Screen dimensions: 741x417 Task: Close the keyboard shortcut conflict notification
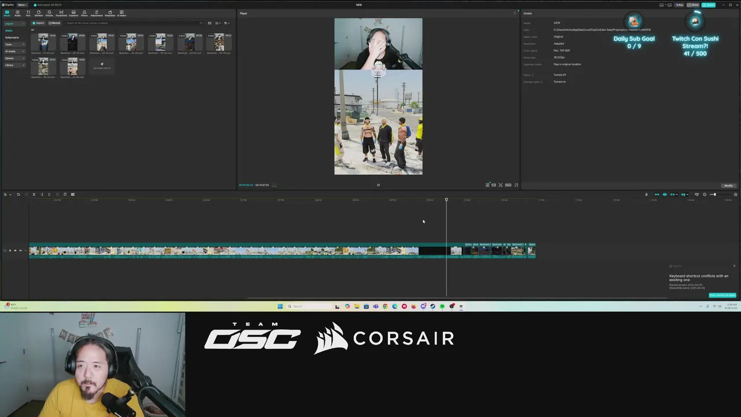(734, 266)
